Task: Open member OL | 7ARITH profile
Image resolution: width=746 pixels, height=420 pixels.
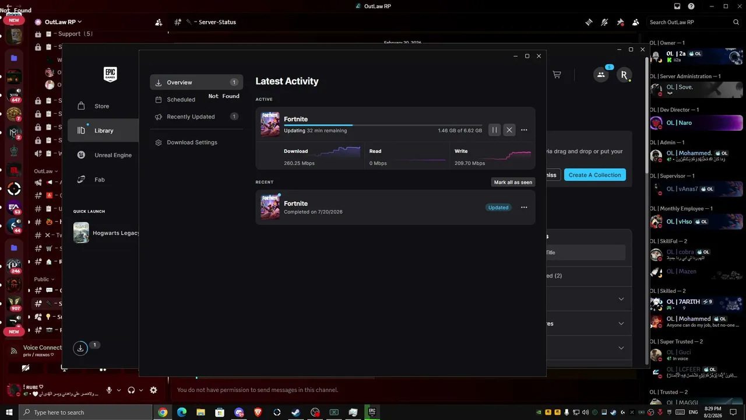Action: click(696, 304)
